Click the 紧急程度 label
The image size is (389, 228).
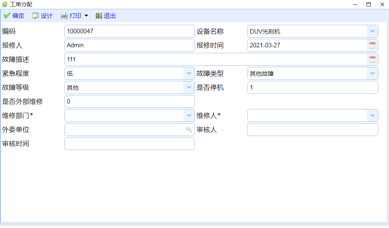pyautogui.click(x=16, y=73)
